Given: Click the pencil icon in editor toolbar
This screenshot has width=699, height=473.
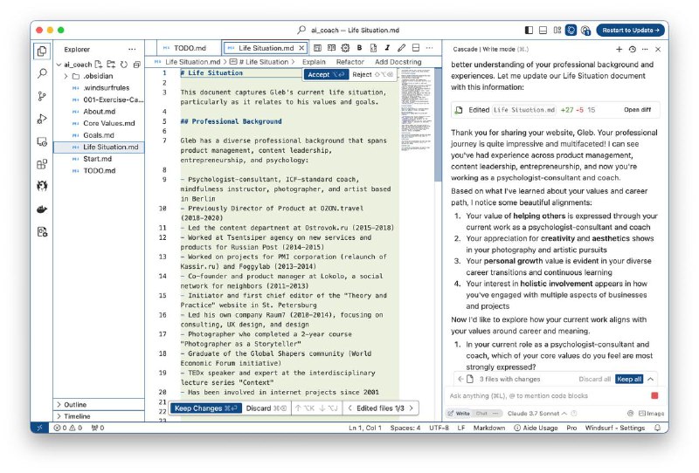Looking at the screenshot, I should tap(401, 48).
